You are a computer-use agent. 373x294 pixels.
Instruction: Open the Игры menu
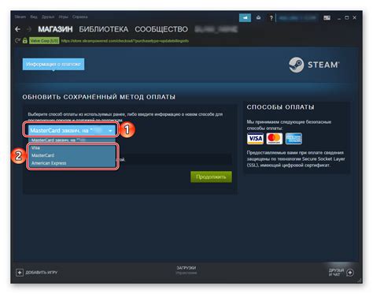coord(63,17)
